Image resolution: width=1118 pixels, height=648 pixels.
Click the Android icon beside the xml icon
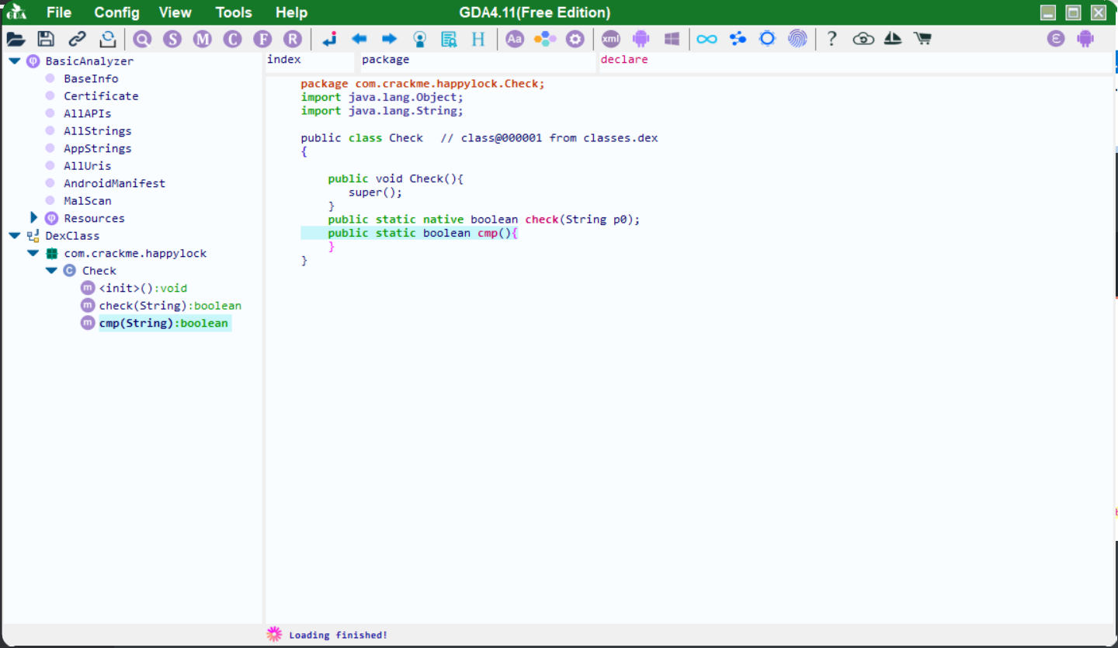(x=641, y=39)
